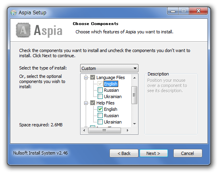Click the component list scroll down arrow
This screenshot has width=219, height=174.
[134, 124]
